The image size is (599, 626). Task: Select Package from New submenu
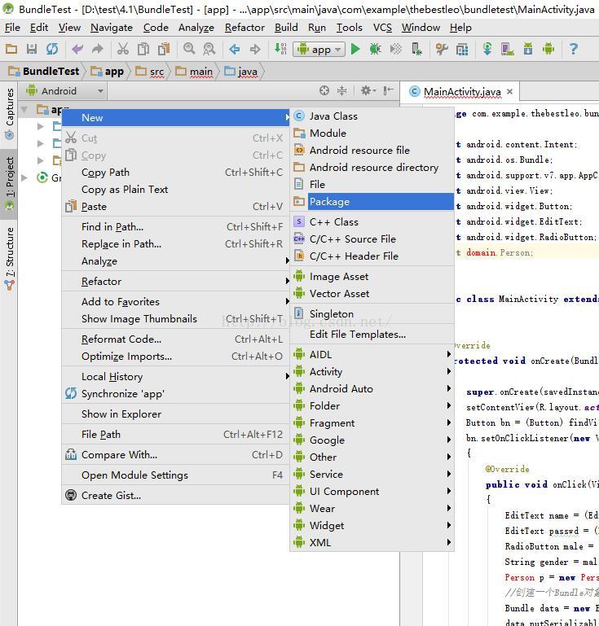coord(372,202)
